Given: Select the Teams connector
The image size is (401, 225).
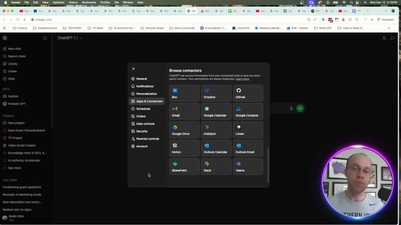Looking at the screenshot, I should [x=248, y=167].
